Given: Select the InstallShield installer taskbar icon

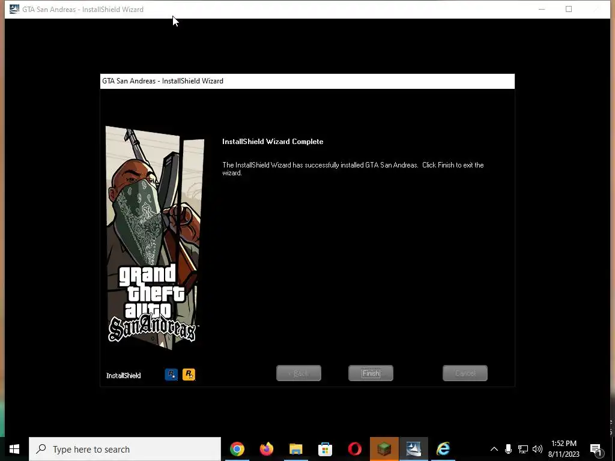Looking at the screenshot, I should coord(413,449).
